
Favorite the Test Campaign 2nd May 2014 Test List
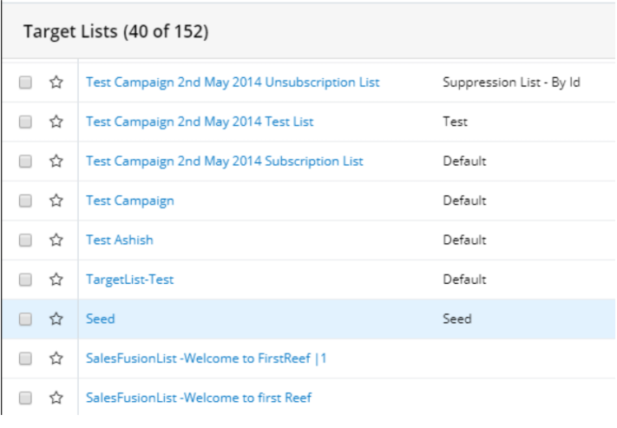pyautogui.click(x=56, y=122)
